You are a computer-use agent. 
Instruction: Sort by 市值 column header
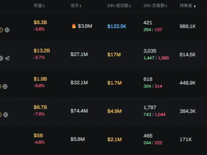(39, 6)
